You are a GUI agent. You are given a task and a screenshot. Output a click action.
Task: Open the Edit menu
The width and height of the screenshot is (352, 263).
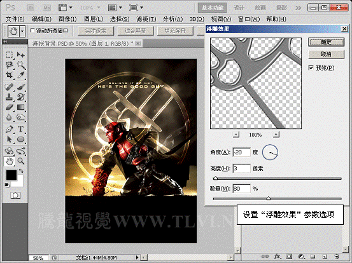tap(41, 19)
